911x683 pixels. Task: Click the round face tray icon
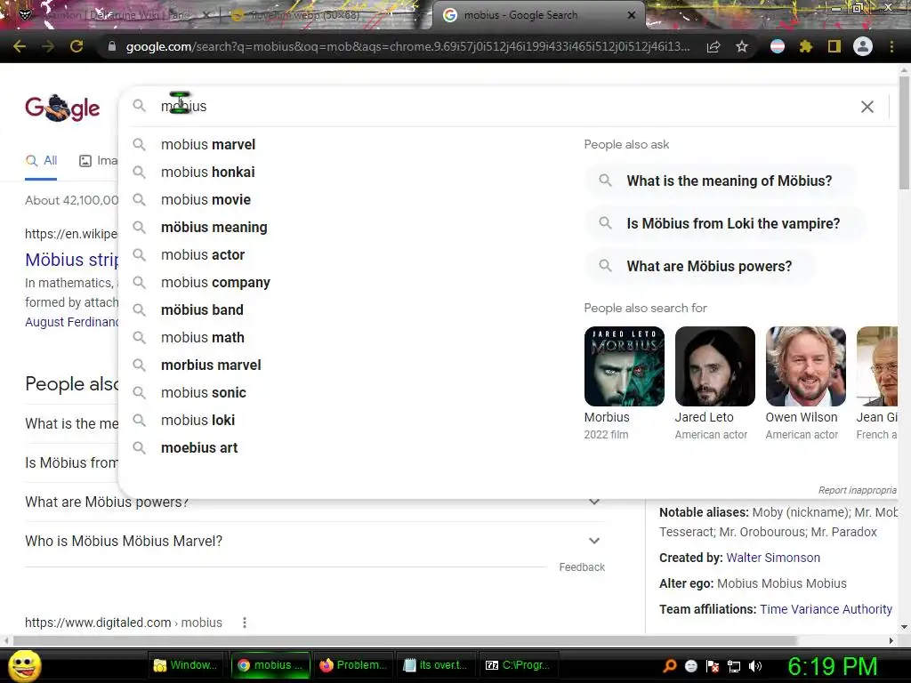pos(690,665)
